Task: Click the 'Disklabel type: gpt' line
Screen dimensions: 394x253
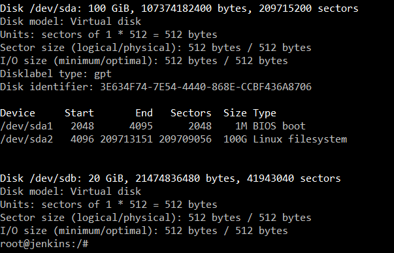Action: [x=56, y=74]
